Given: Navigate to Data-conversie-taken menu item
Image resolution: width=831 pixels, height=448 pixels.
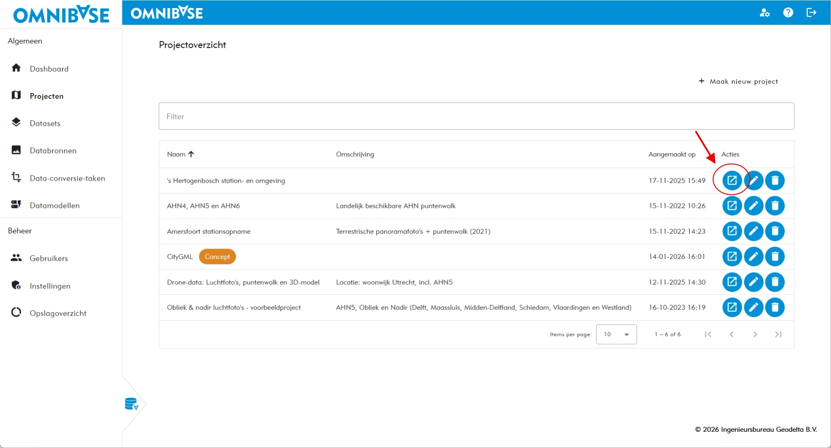Looking at the screenshot, I should 67,178.
